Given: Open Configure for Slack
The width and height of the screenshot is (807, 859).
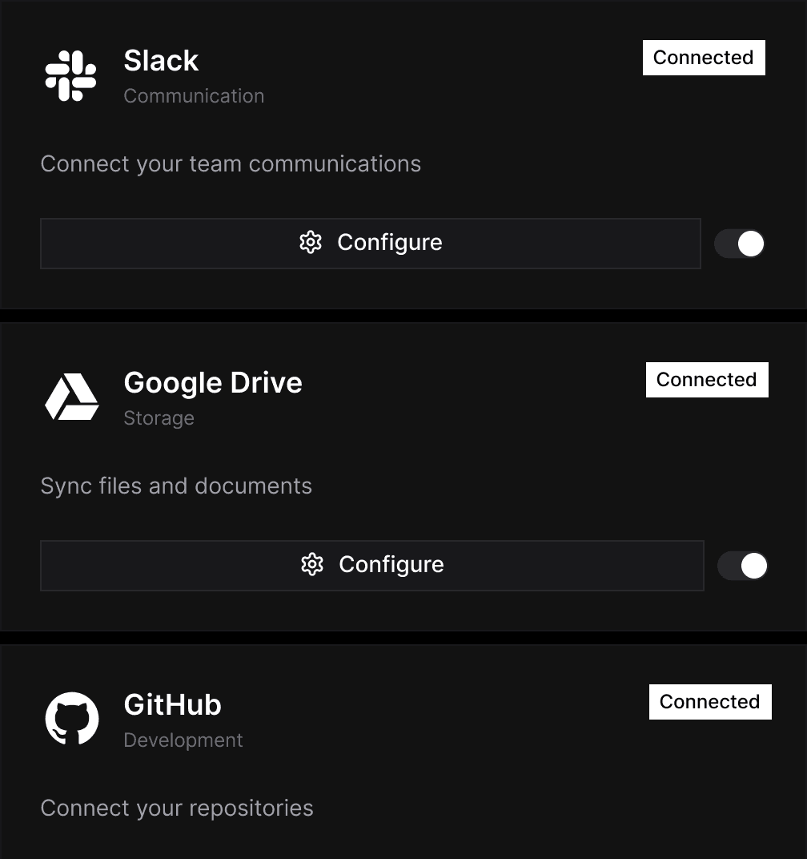Looking at the screenshot, I should click(370, 243).
